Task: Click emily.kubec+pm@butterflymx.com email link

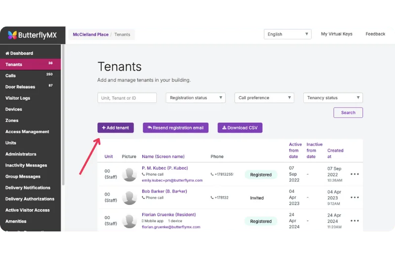Action: [172, 180]
